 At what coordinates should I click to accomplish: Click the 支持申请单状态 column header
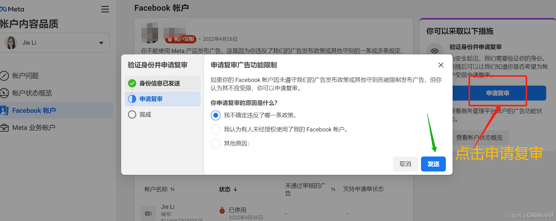point(363,189)
